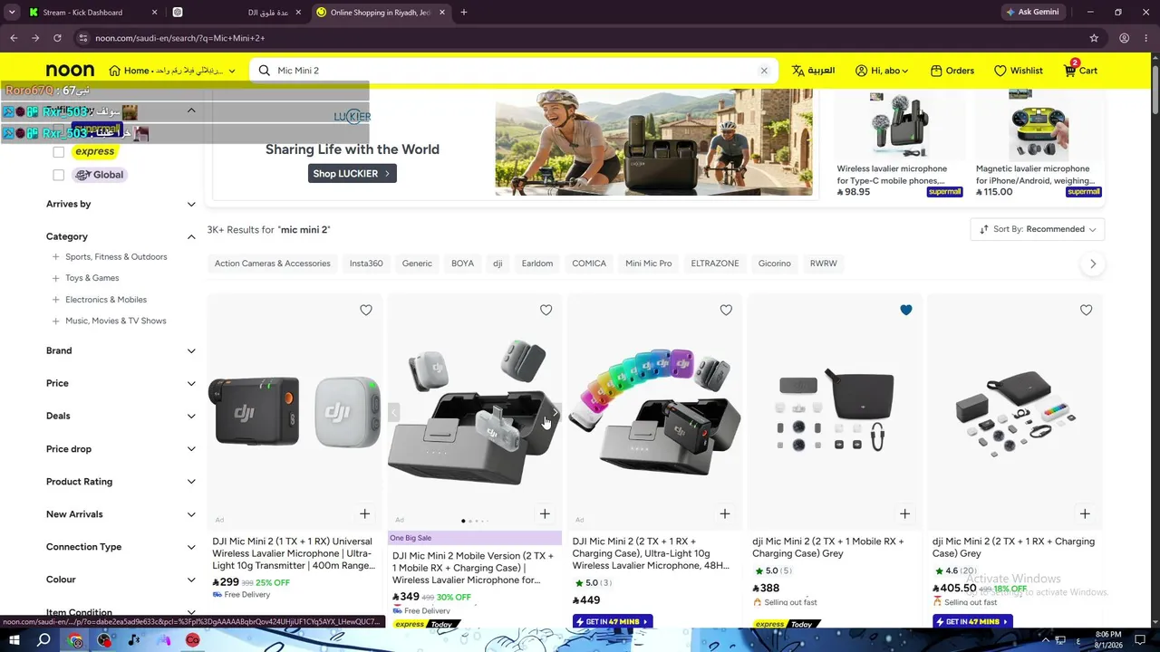Open the Hi, abo account menu

(x=882, y=71)
